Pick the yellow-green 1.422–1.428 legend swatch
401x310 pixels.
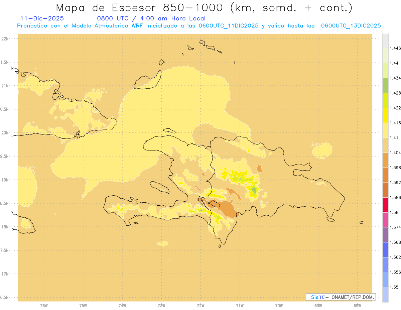[385, 100]
